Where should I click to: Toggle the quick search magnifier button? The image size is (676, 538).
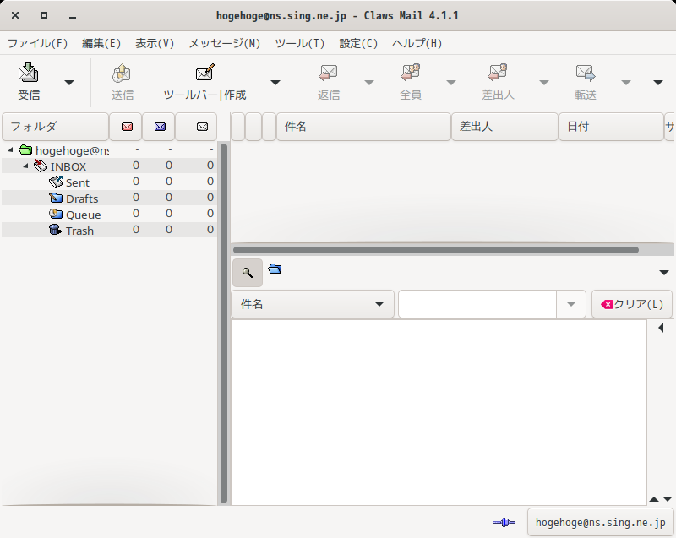pos(248,273)
